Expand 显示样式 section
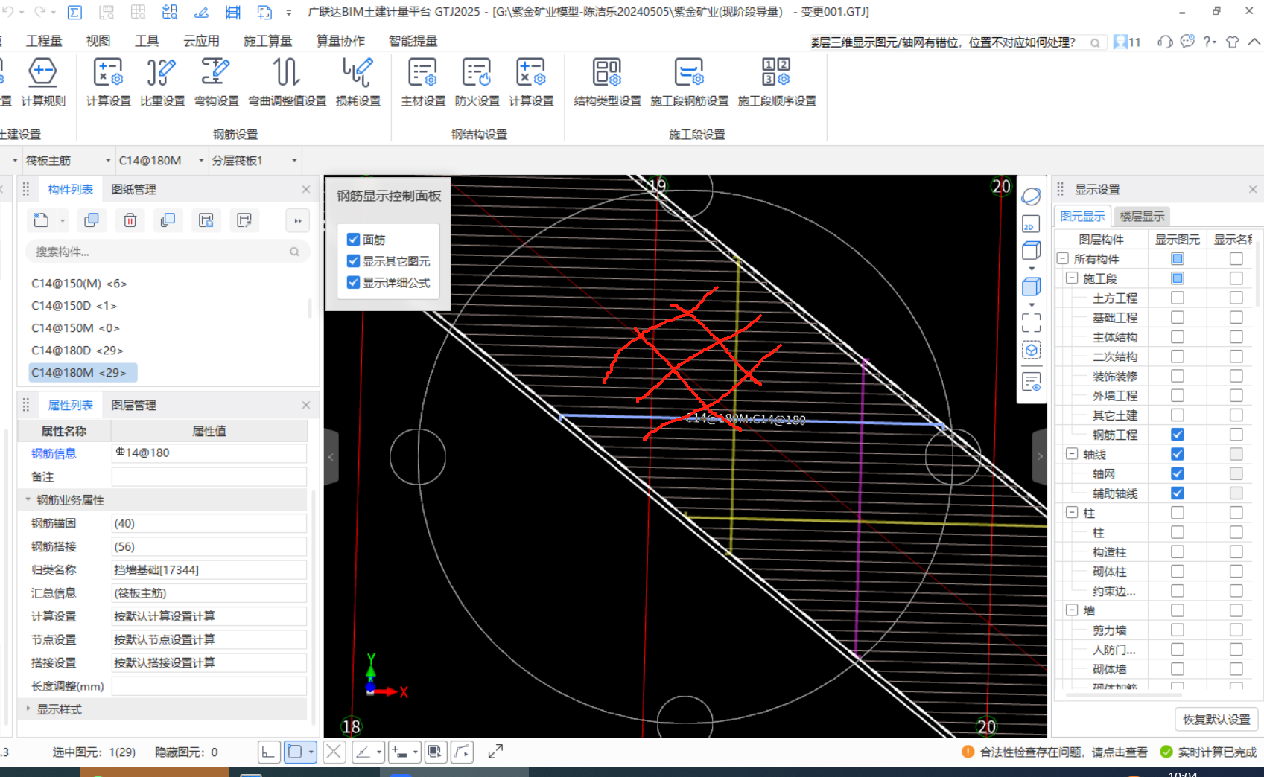 (28, 709)
